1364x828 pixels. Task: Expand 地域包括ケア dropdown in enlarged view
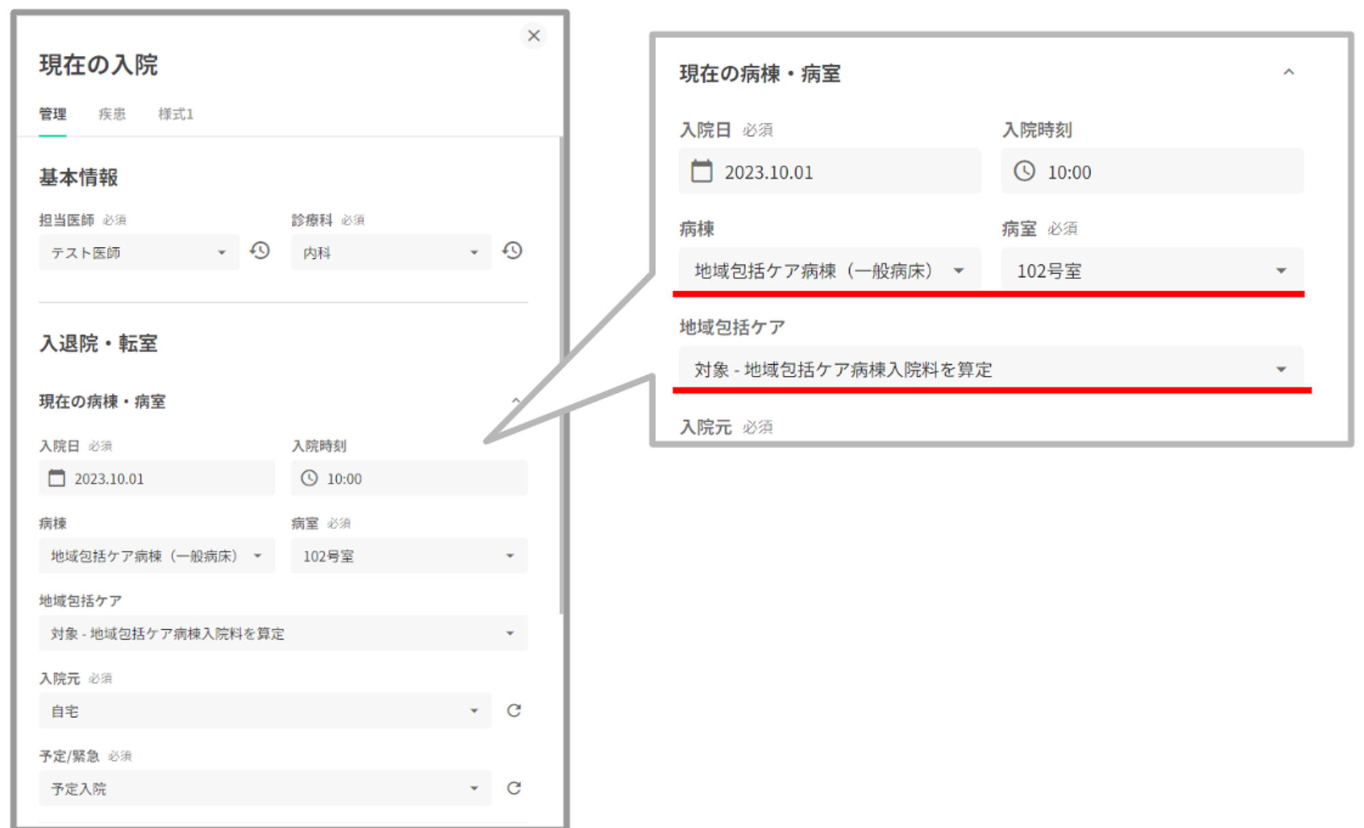coord(990,369)
